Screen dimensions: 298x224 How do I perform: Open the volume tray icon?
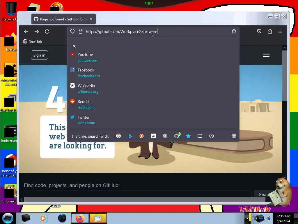[269, 218]
